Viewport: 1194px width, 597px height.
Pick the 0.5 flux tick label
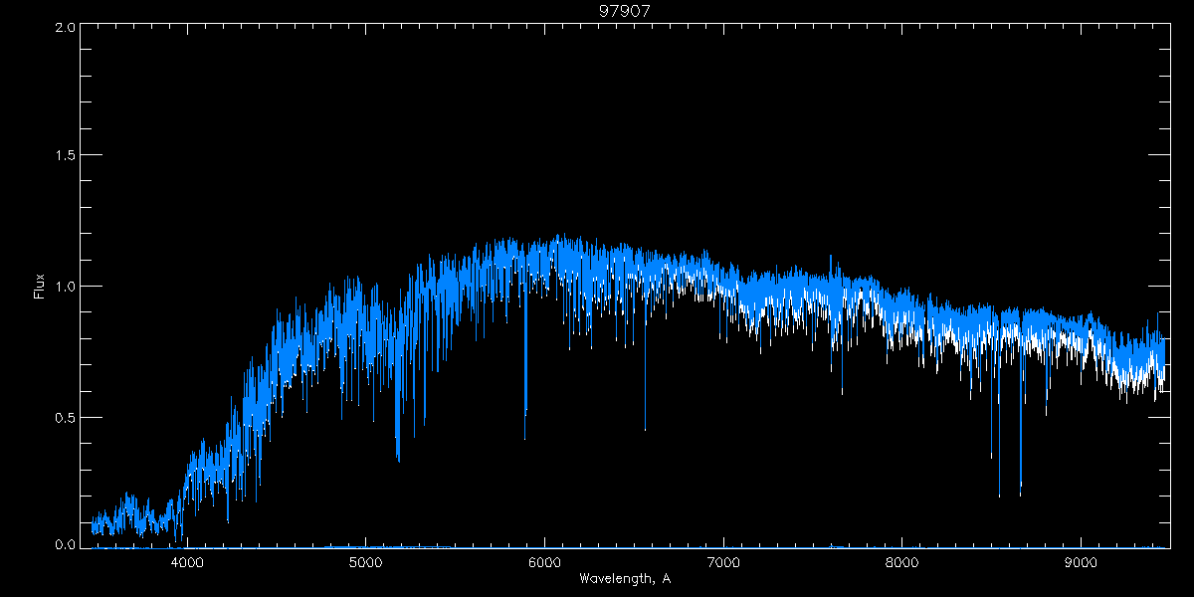point(65,417)
